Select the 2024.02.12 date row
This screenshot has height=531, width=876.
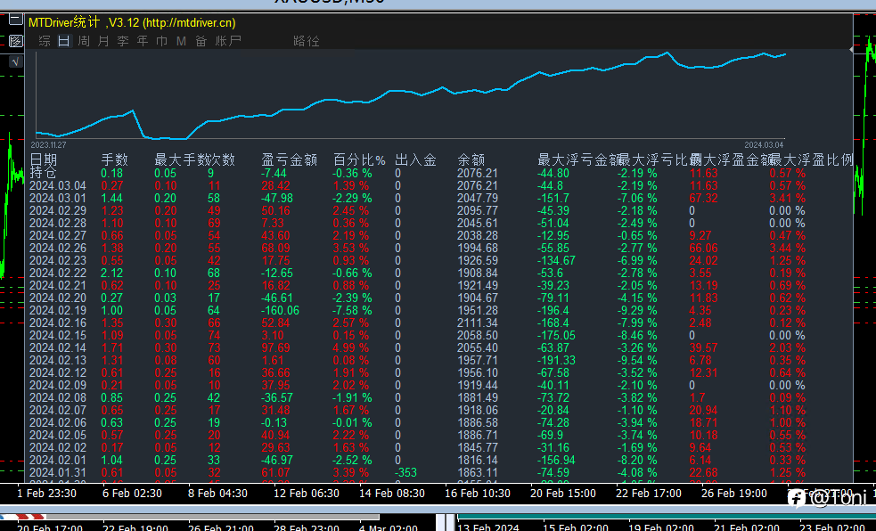[x=58, y=372]
